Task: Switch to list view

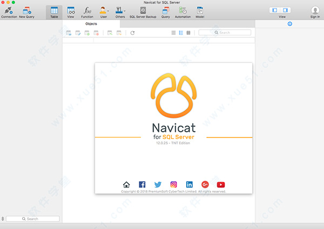Action: (x=181, y=32)
